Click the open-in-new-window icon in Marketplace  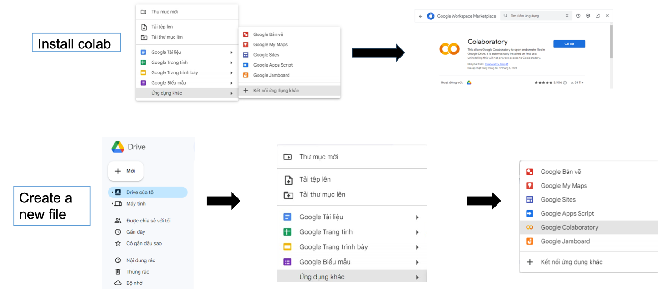tap(597, 16)
